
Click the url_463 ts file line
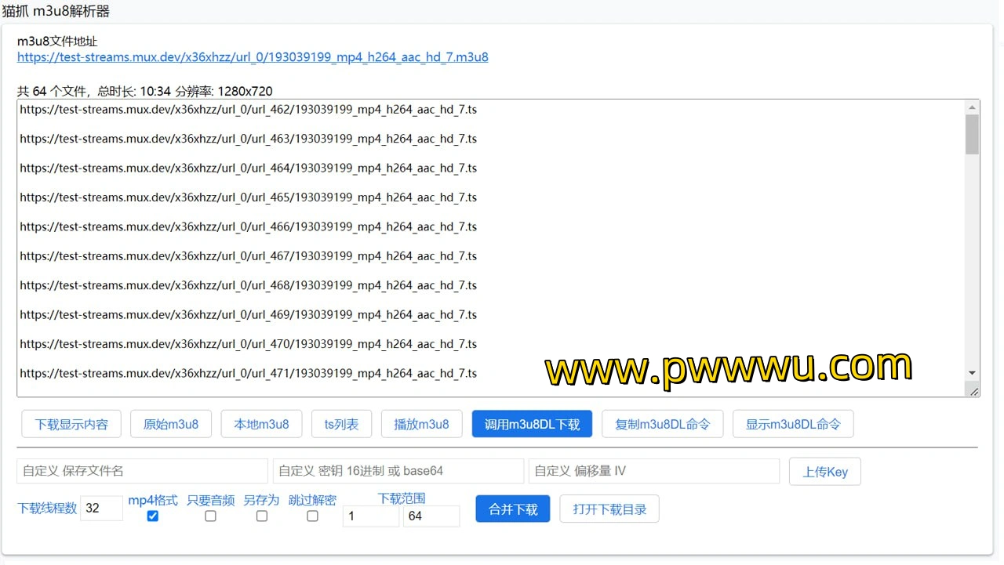tap(249, 139)
